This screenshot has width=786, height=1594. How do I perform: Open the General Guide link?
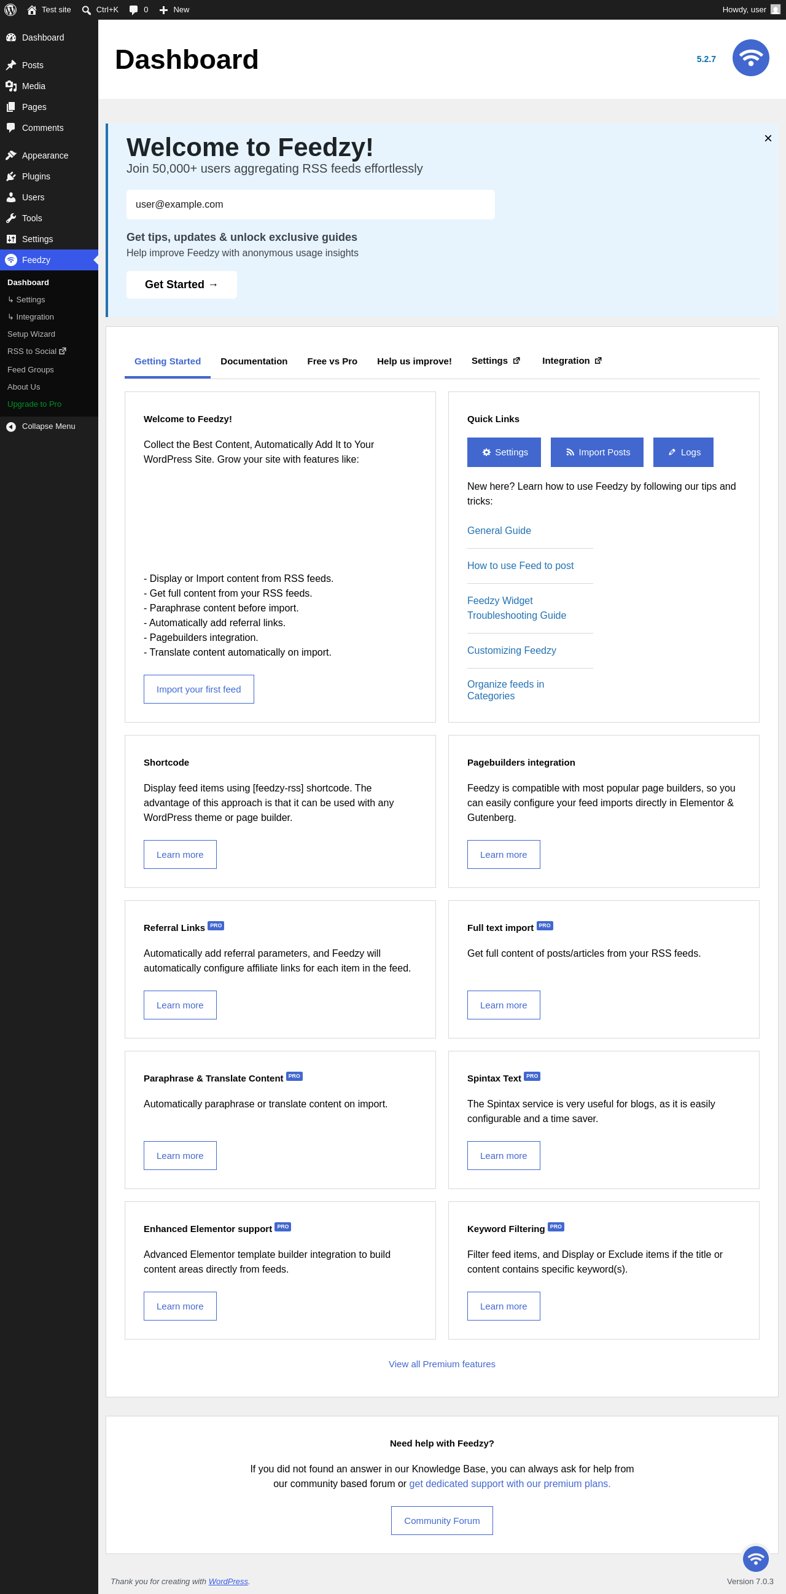(x=499, y=531)
